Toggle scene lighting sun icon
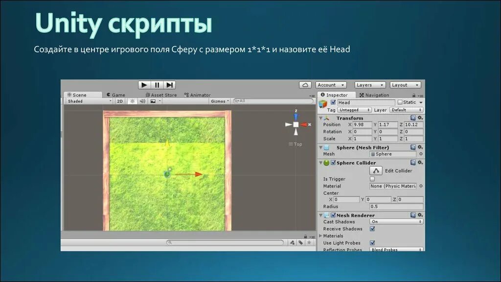The width and height of the screenshot is (501, 282). click(x=132, y=101)
